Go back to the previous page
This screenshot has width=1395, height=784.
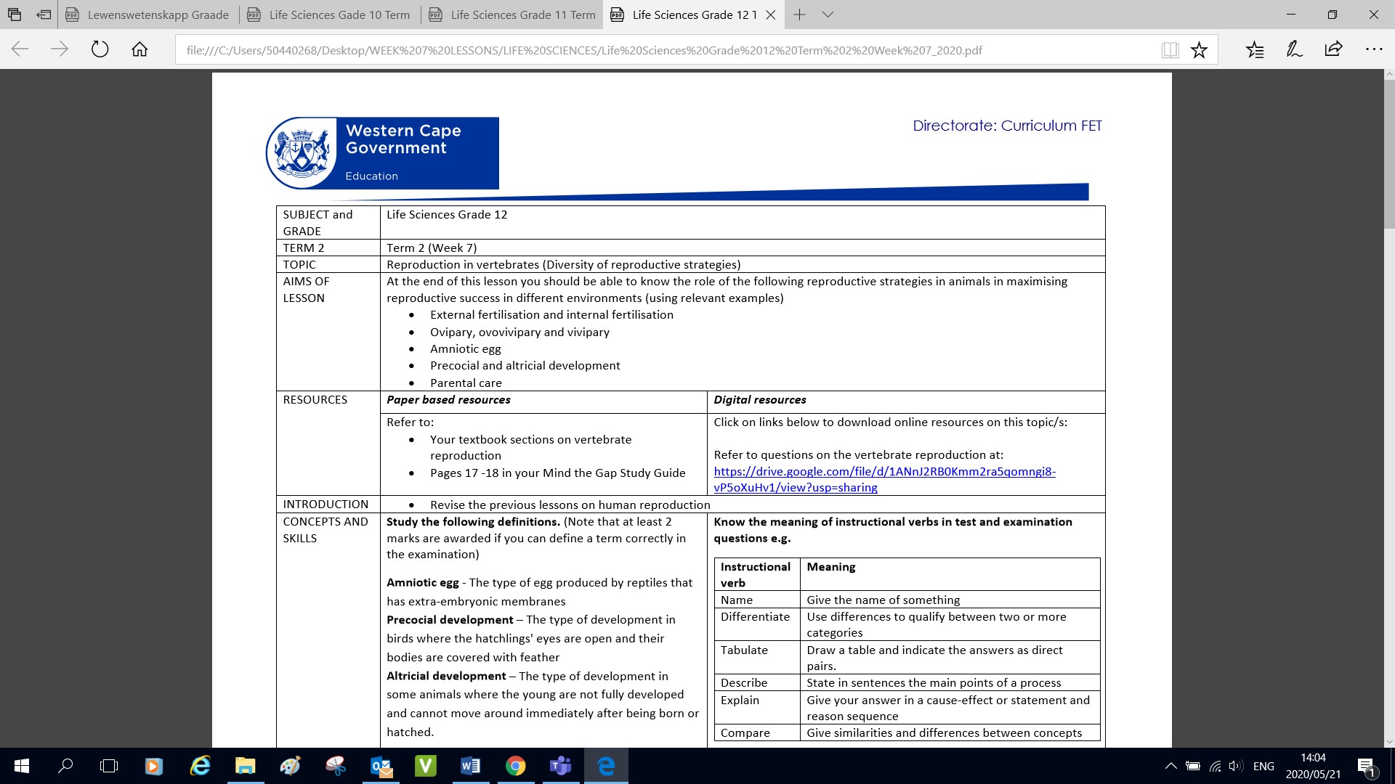click(20, 49)
